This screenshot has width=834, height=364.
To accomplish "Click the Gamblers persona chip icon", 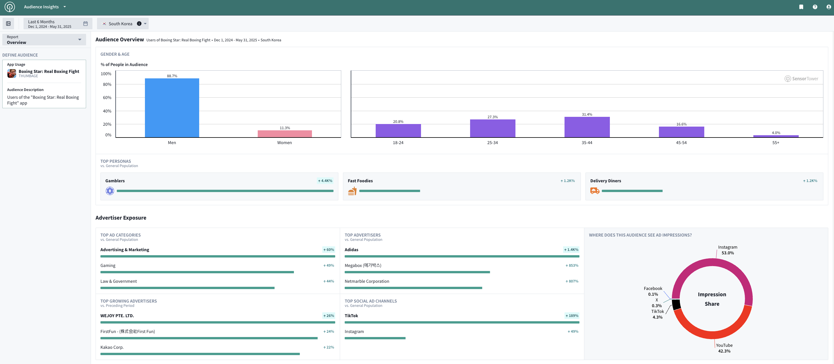I will [110, 191].
